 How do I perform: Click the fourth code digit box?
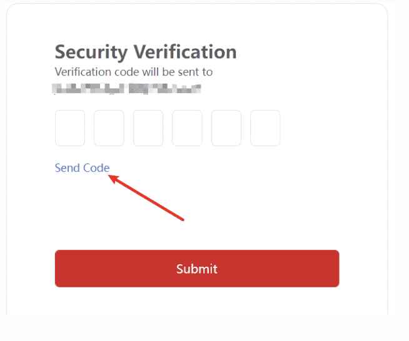click(x=187, y=128)
